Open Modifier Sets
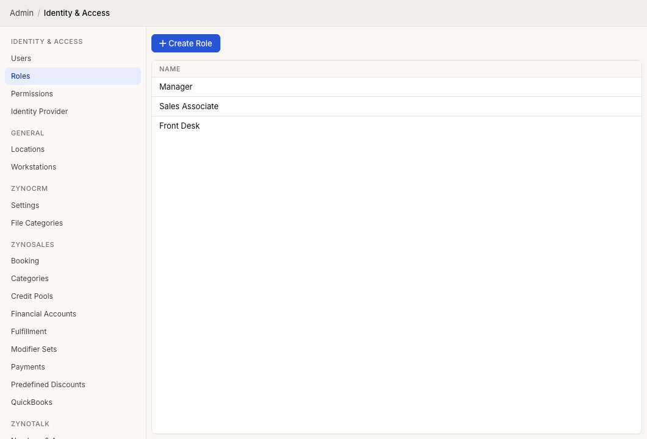Viewport: 647px width, 439px height. click(73, 349)
